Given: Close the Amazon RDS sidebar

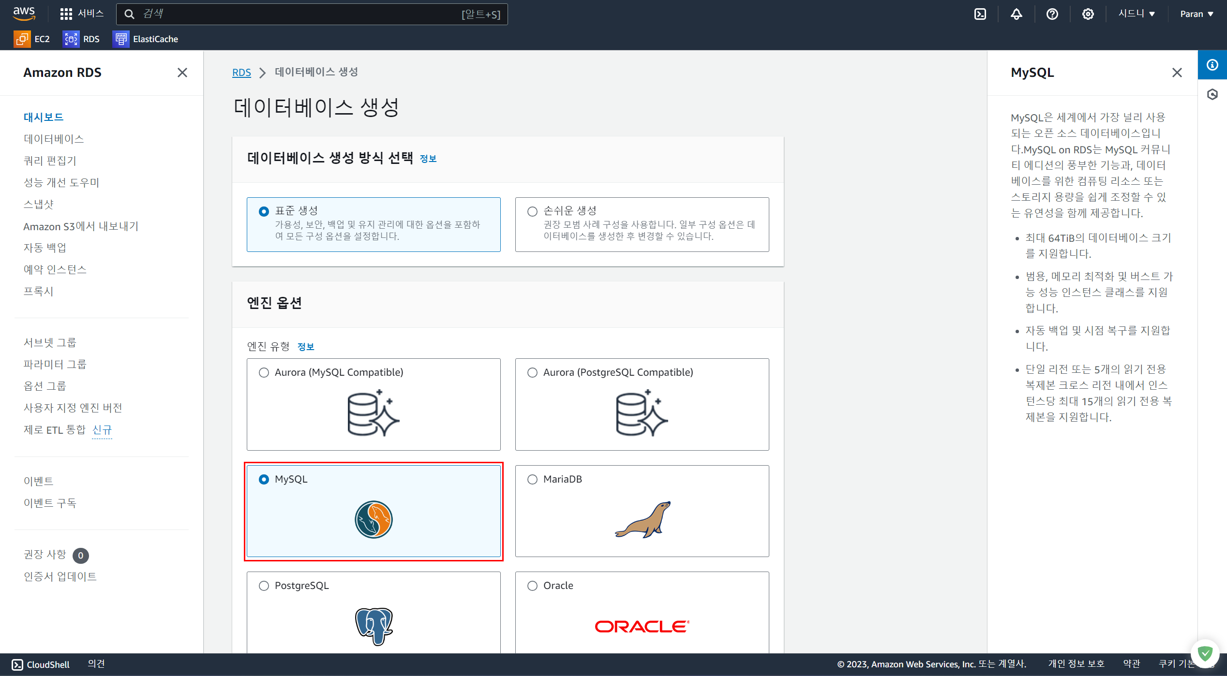Looking at the screenshot, I should (x=182, y=73).
